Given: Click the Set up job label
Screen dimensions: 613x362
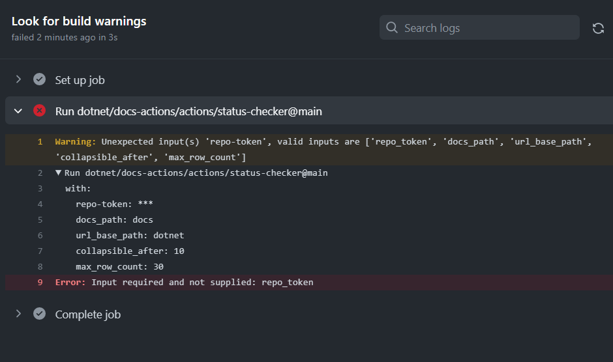Looking at the screenshot, I should (x=80, y=80).
